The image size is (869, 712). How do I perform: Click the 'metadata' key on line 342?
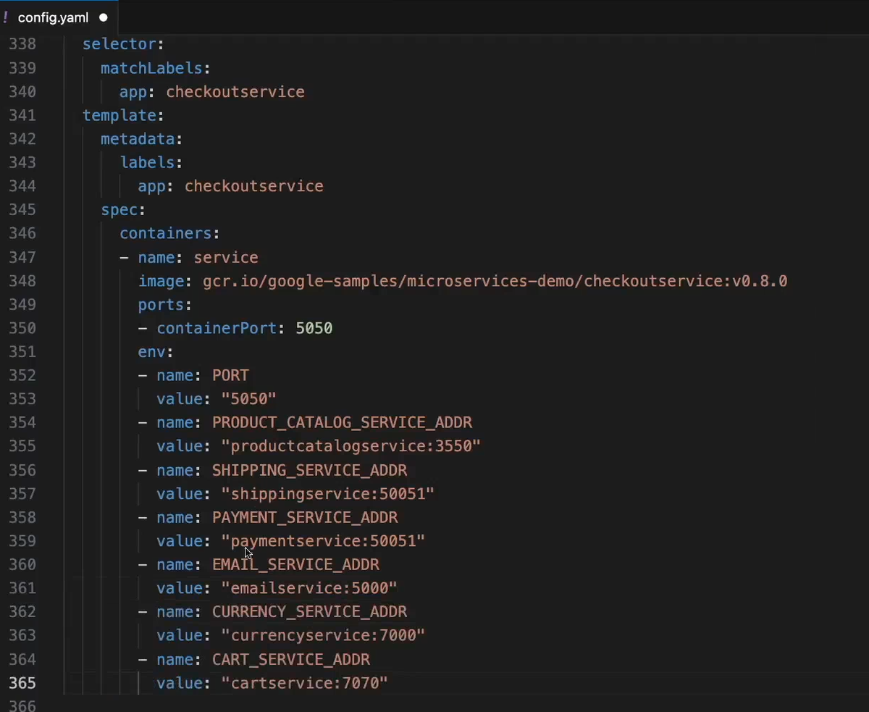point(138,139)
